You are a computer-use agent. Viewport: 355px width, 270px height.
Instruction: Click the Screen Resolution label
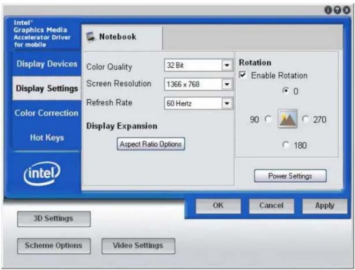pyautogui.click(x=119, y=83)
